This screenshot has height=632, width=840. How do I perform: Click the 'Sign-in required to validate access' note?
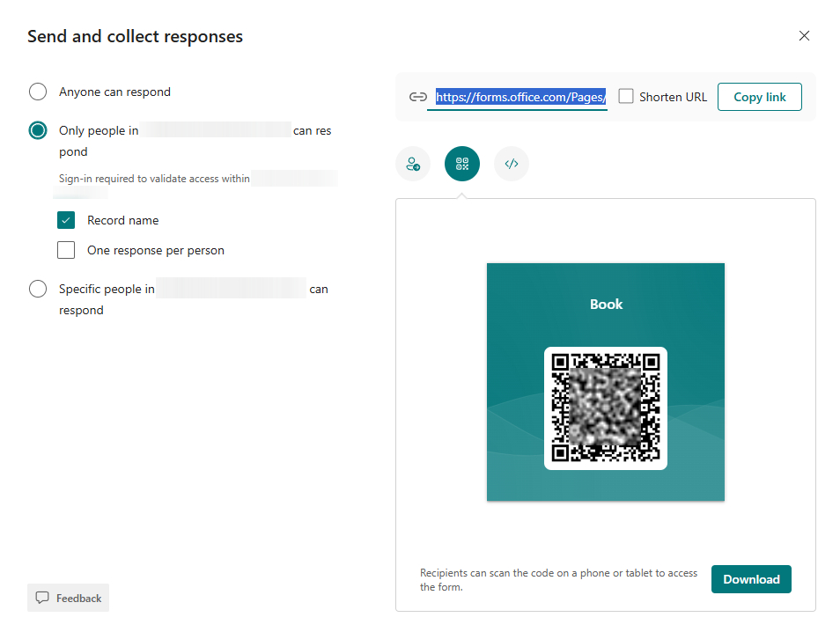(154, 179)
